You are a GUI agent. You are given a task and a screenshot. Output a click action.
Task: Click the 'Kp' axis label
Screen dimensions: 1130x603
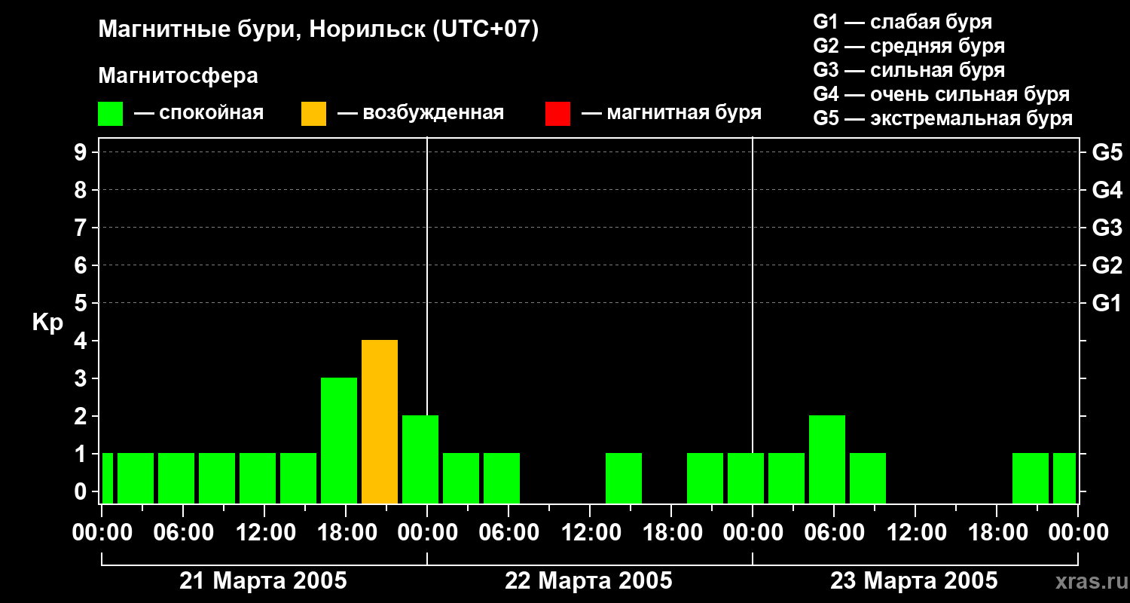[47, 323]
